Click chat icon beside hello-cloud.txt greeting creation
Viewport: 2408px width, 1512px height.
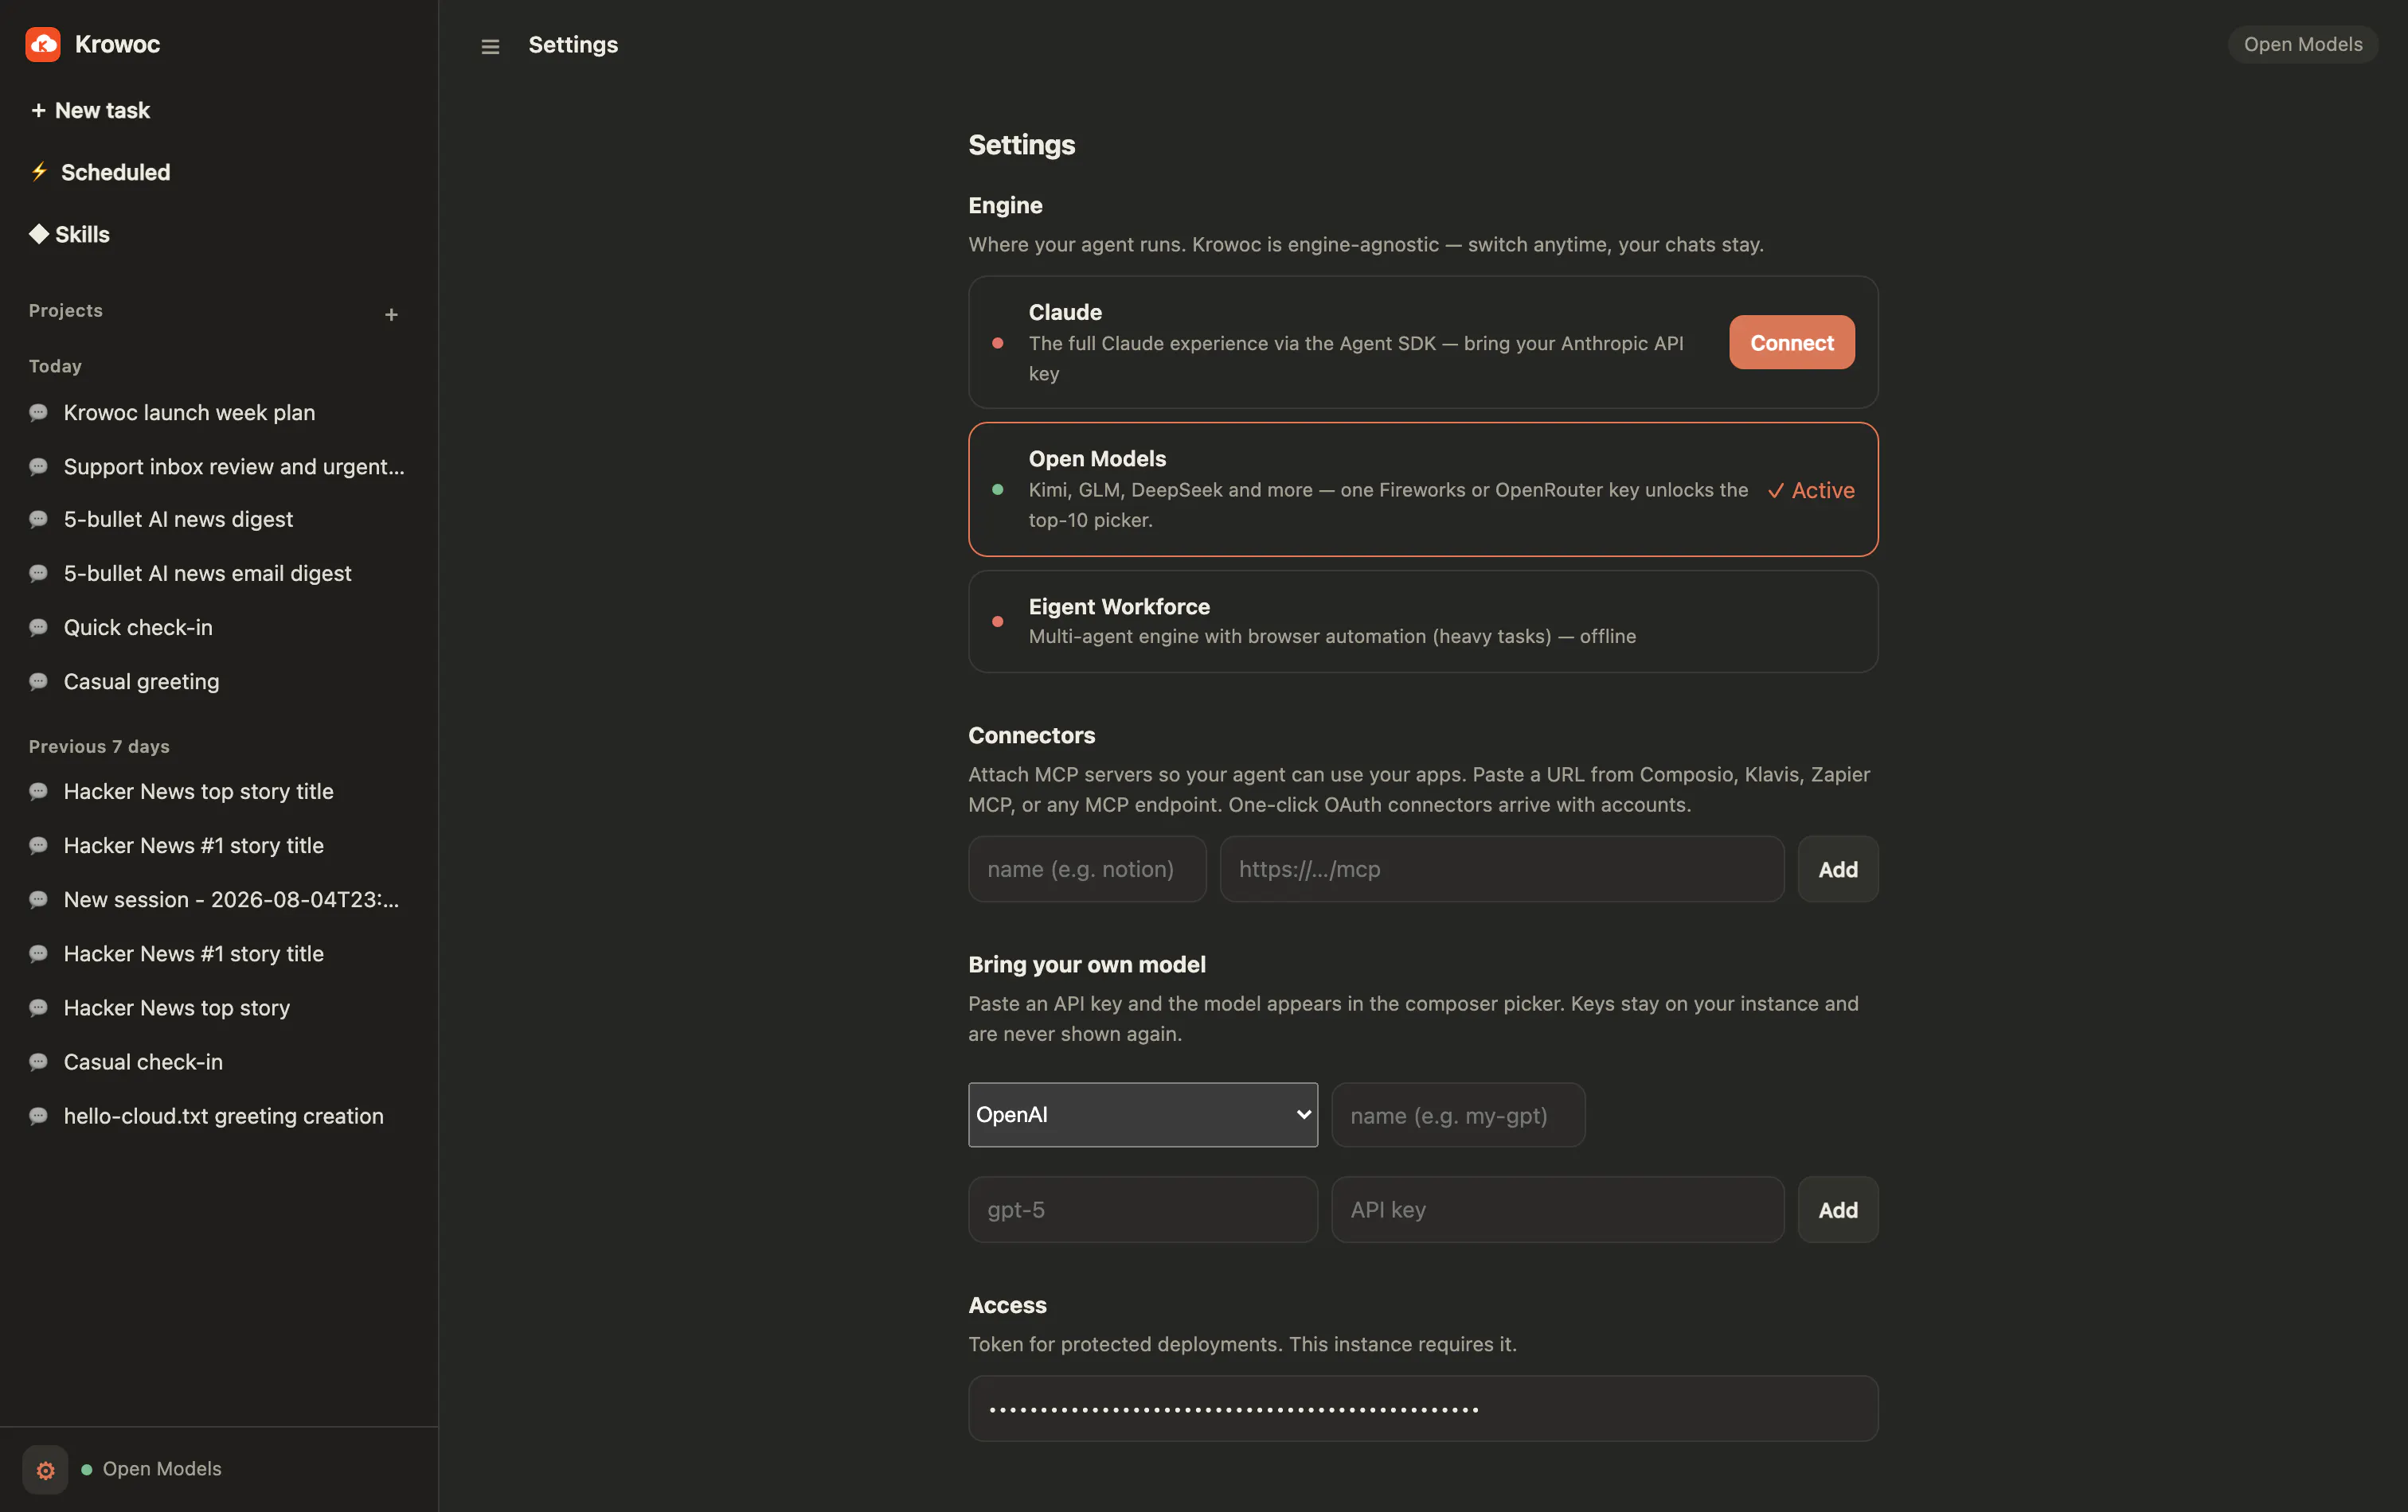(38, 1116)
